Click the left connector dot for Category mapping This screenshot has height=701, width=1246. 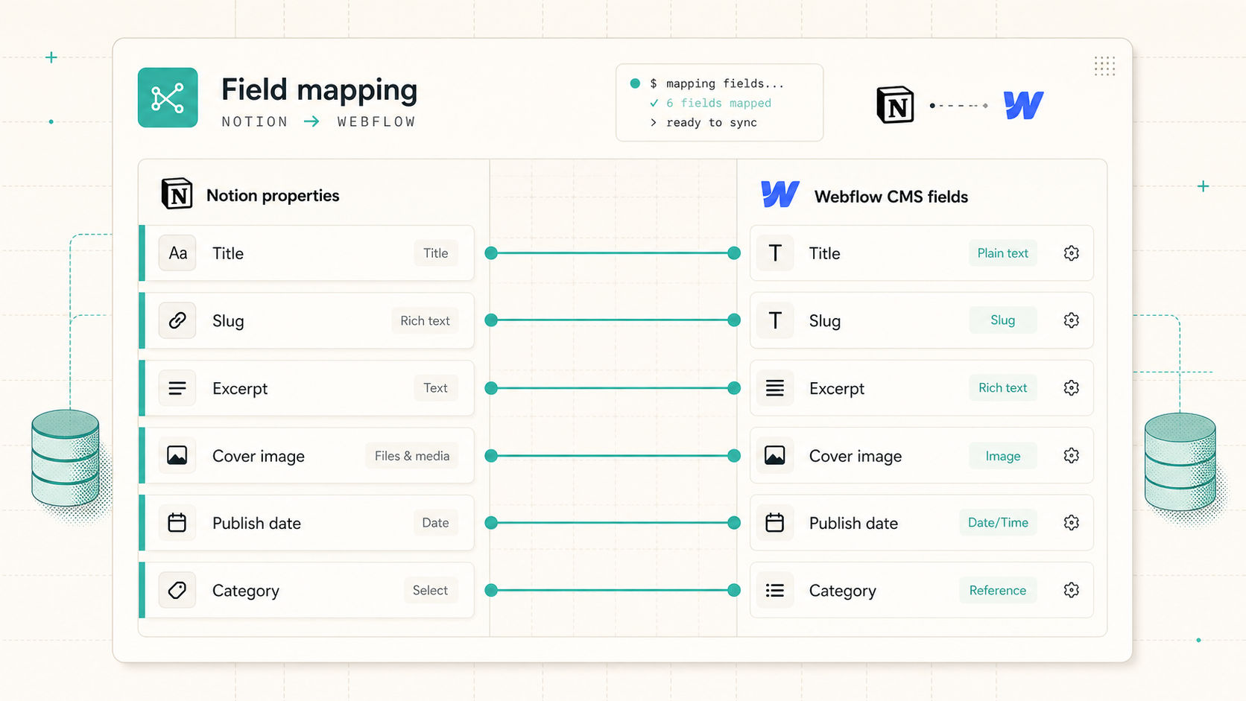[491, 590]
